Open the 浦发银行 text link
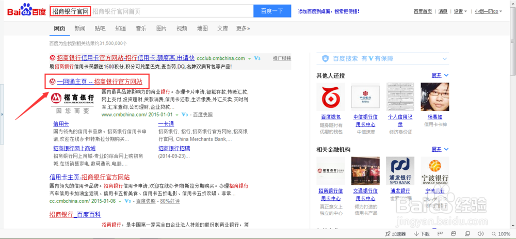Image resolution: width=516 pixels, height=239 pixels. [400, 191]
